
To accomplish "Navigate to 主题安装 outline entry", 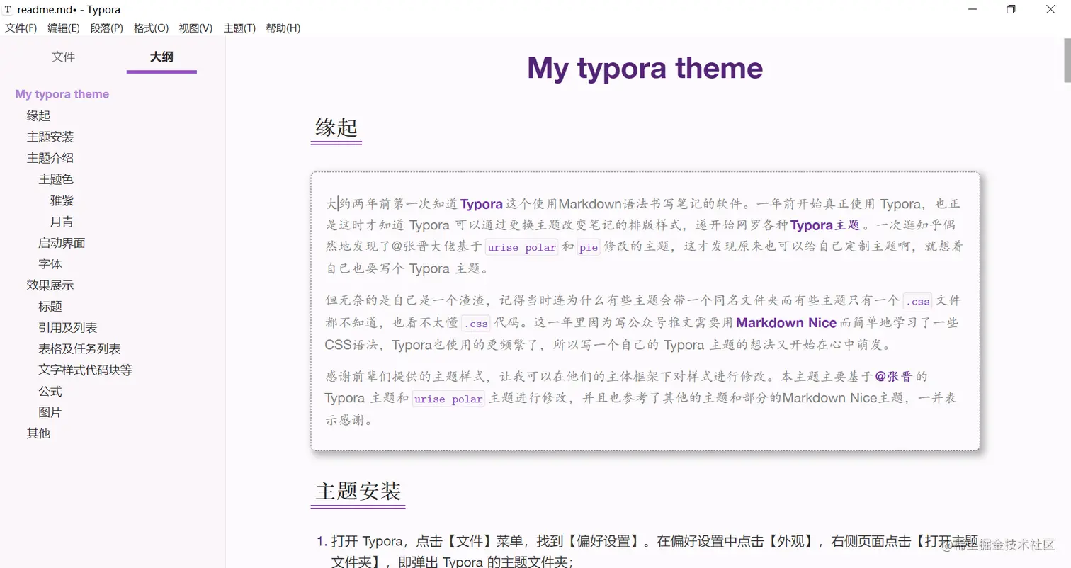I will tap(50, 137).
